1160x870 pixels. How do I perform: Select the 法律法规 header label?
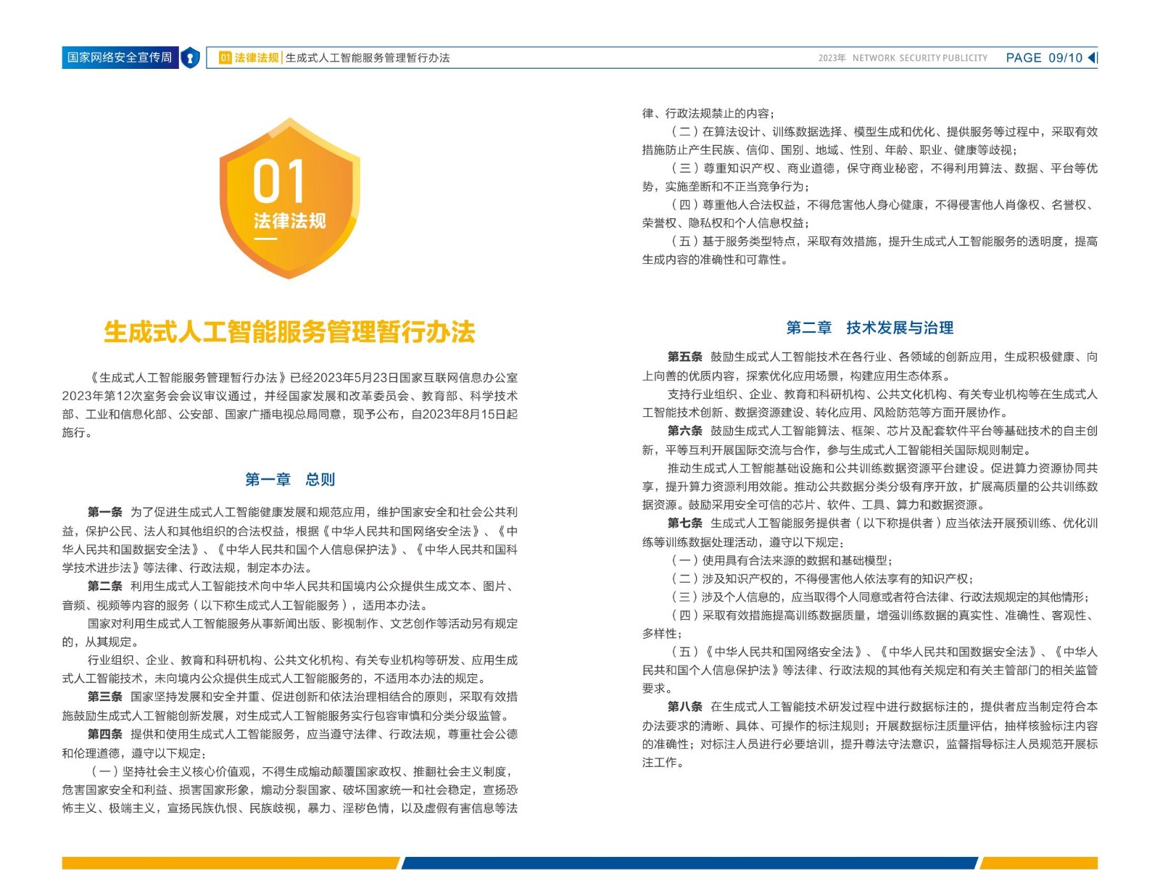pos(257,58)
